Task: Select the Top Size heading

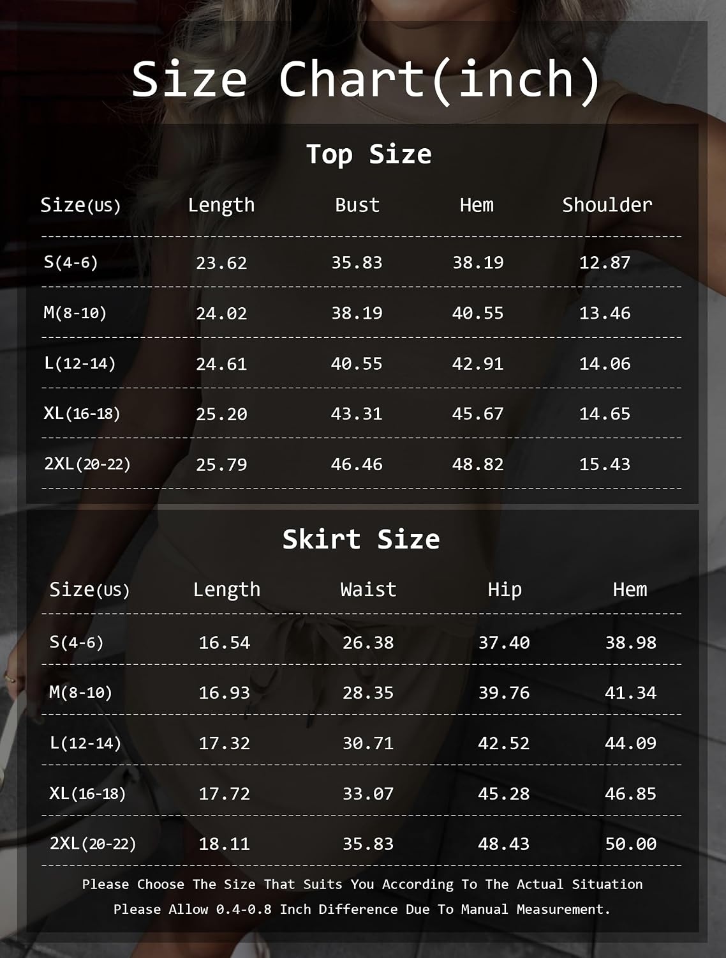Action: point(369,154)
